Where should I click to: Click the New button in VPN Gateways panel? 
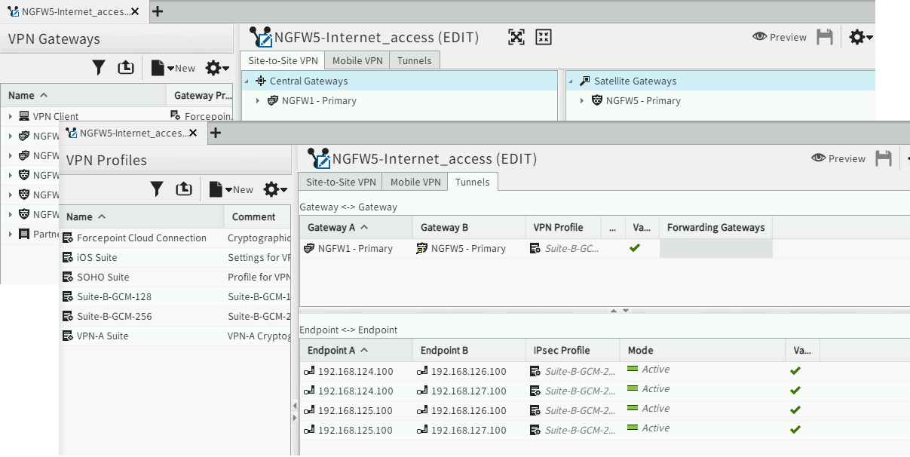[x=175, y=67]
